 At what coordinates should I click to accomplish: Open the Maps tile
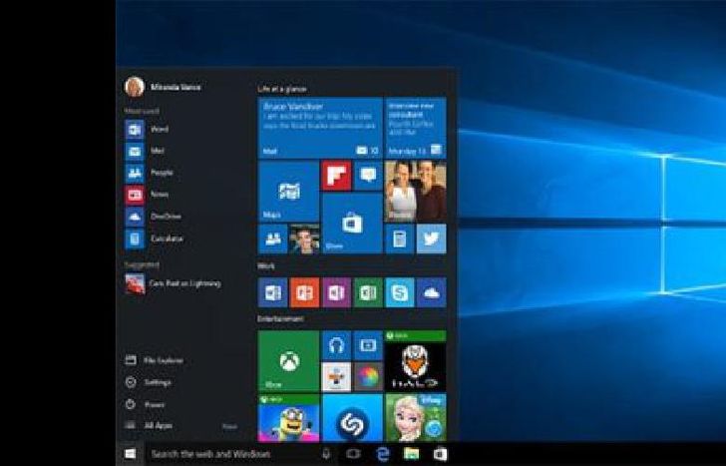[288, 192]
